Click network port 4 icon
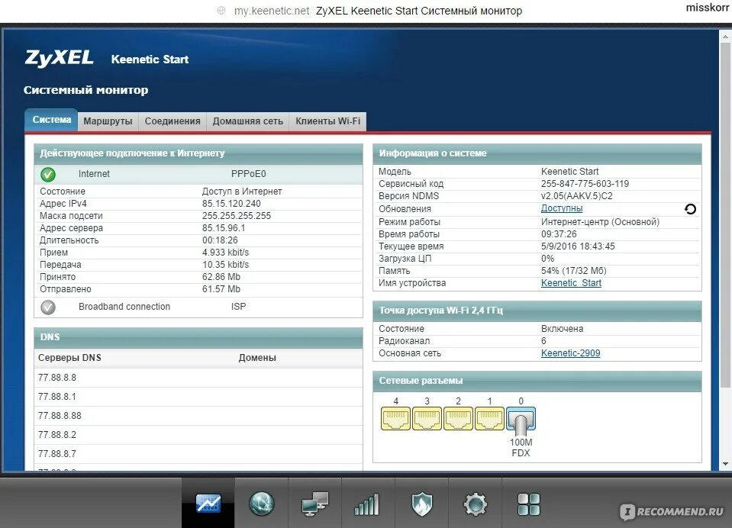732x528 pixels. pyautogui.click(x=395, y=418)
